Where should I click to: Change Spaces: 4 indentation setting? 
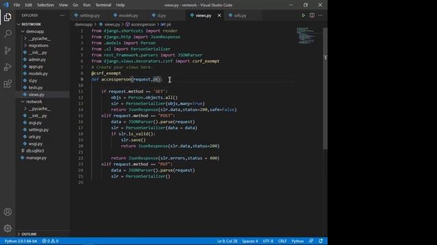(x=250, y=241)
